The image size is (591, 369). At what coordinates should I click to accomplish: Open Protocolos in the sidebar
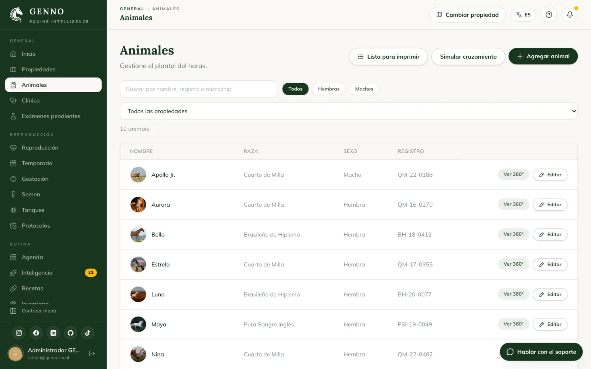[x=53, y=225]
